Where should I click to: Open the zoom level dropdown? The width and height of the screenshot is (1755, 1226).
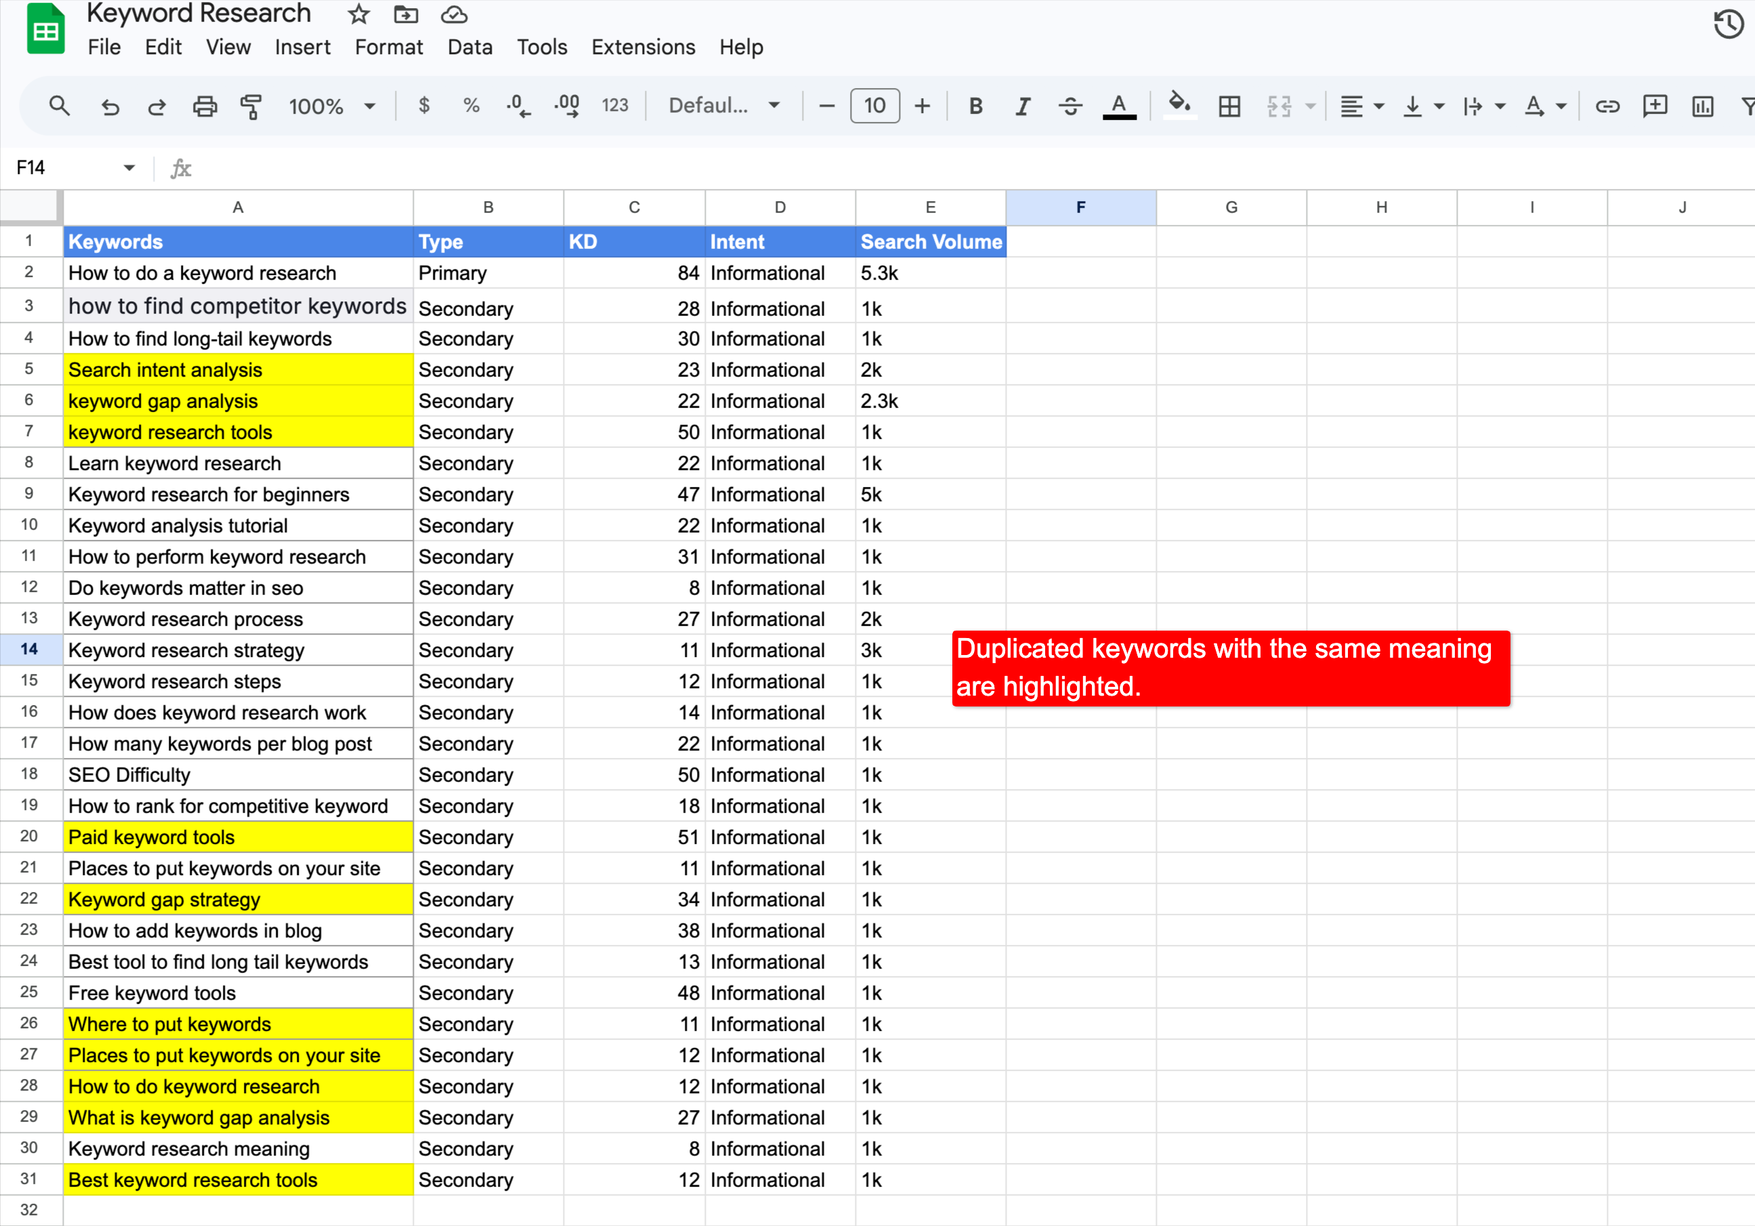[331, 106]
